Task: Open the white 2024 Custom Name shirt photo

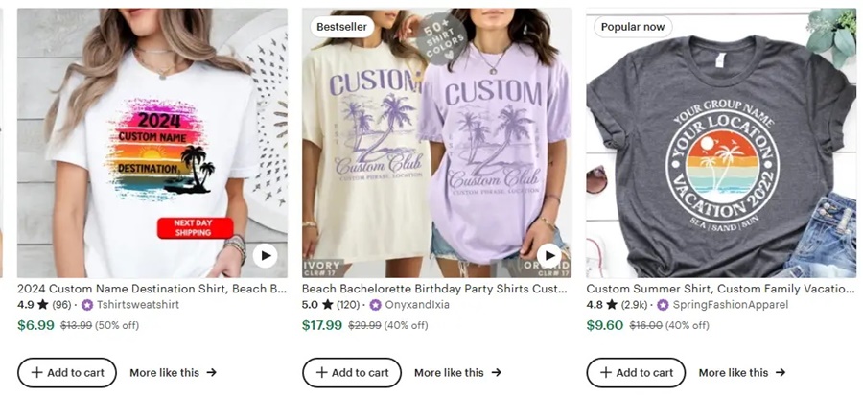Action: 152,144
